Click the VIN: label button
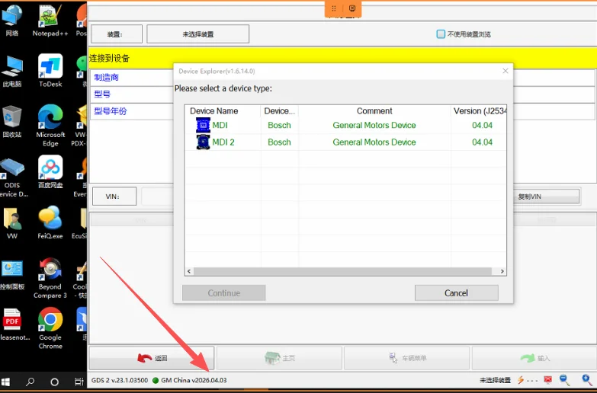This screenshot has height=393, width=597. (114, 196)
